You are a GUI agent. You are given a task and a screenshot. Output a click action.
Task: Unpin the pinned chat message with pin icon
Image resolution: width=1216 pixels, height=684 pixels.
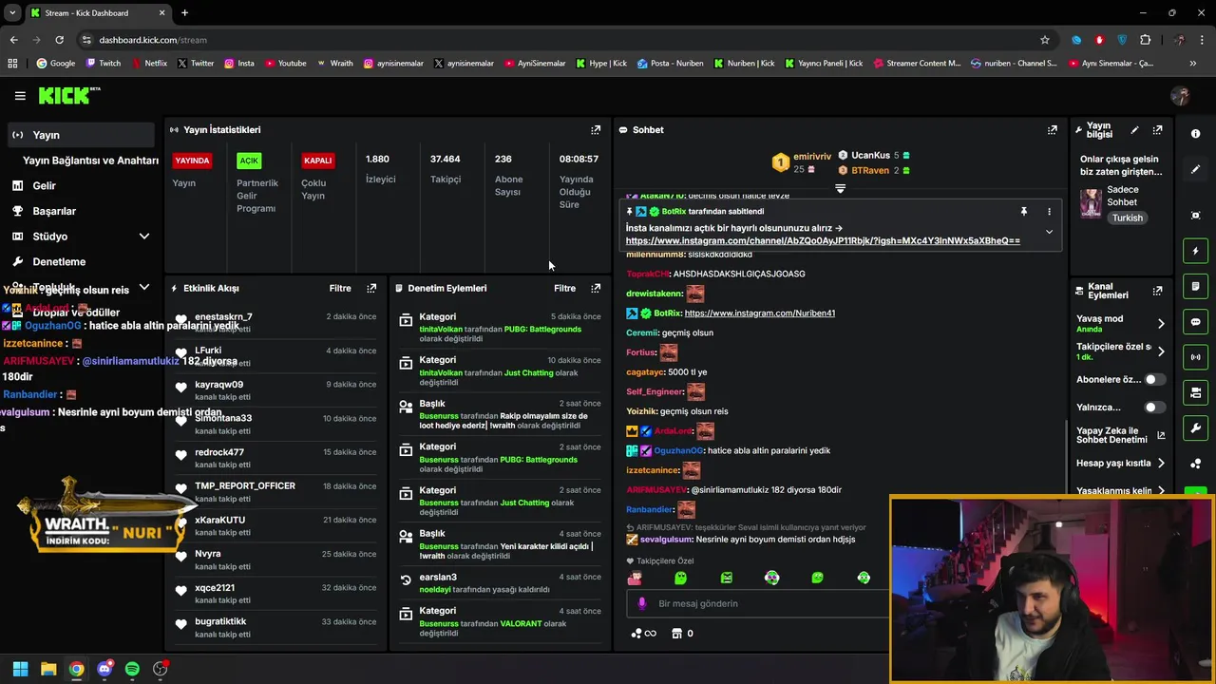tap(1023, 212)
